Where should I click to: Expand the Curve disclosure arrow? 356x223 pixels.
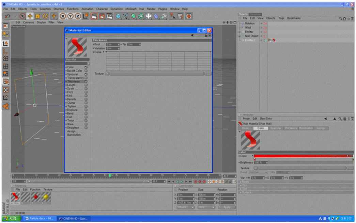pyautogui.click(x=104, y=52)
